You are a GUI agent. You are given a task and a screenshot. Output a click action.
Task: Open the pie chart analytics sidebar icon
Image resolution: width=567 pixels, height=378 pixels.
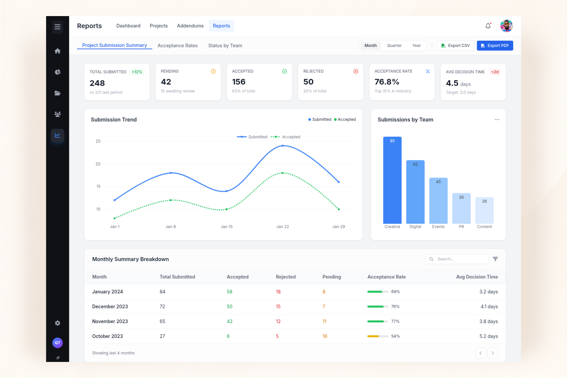point(57,72)
